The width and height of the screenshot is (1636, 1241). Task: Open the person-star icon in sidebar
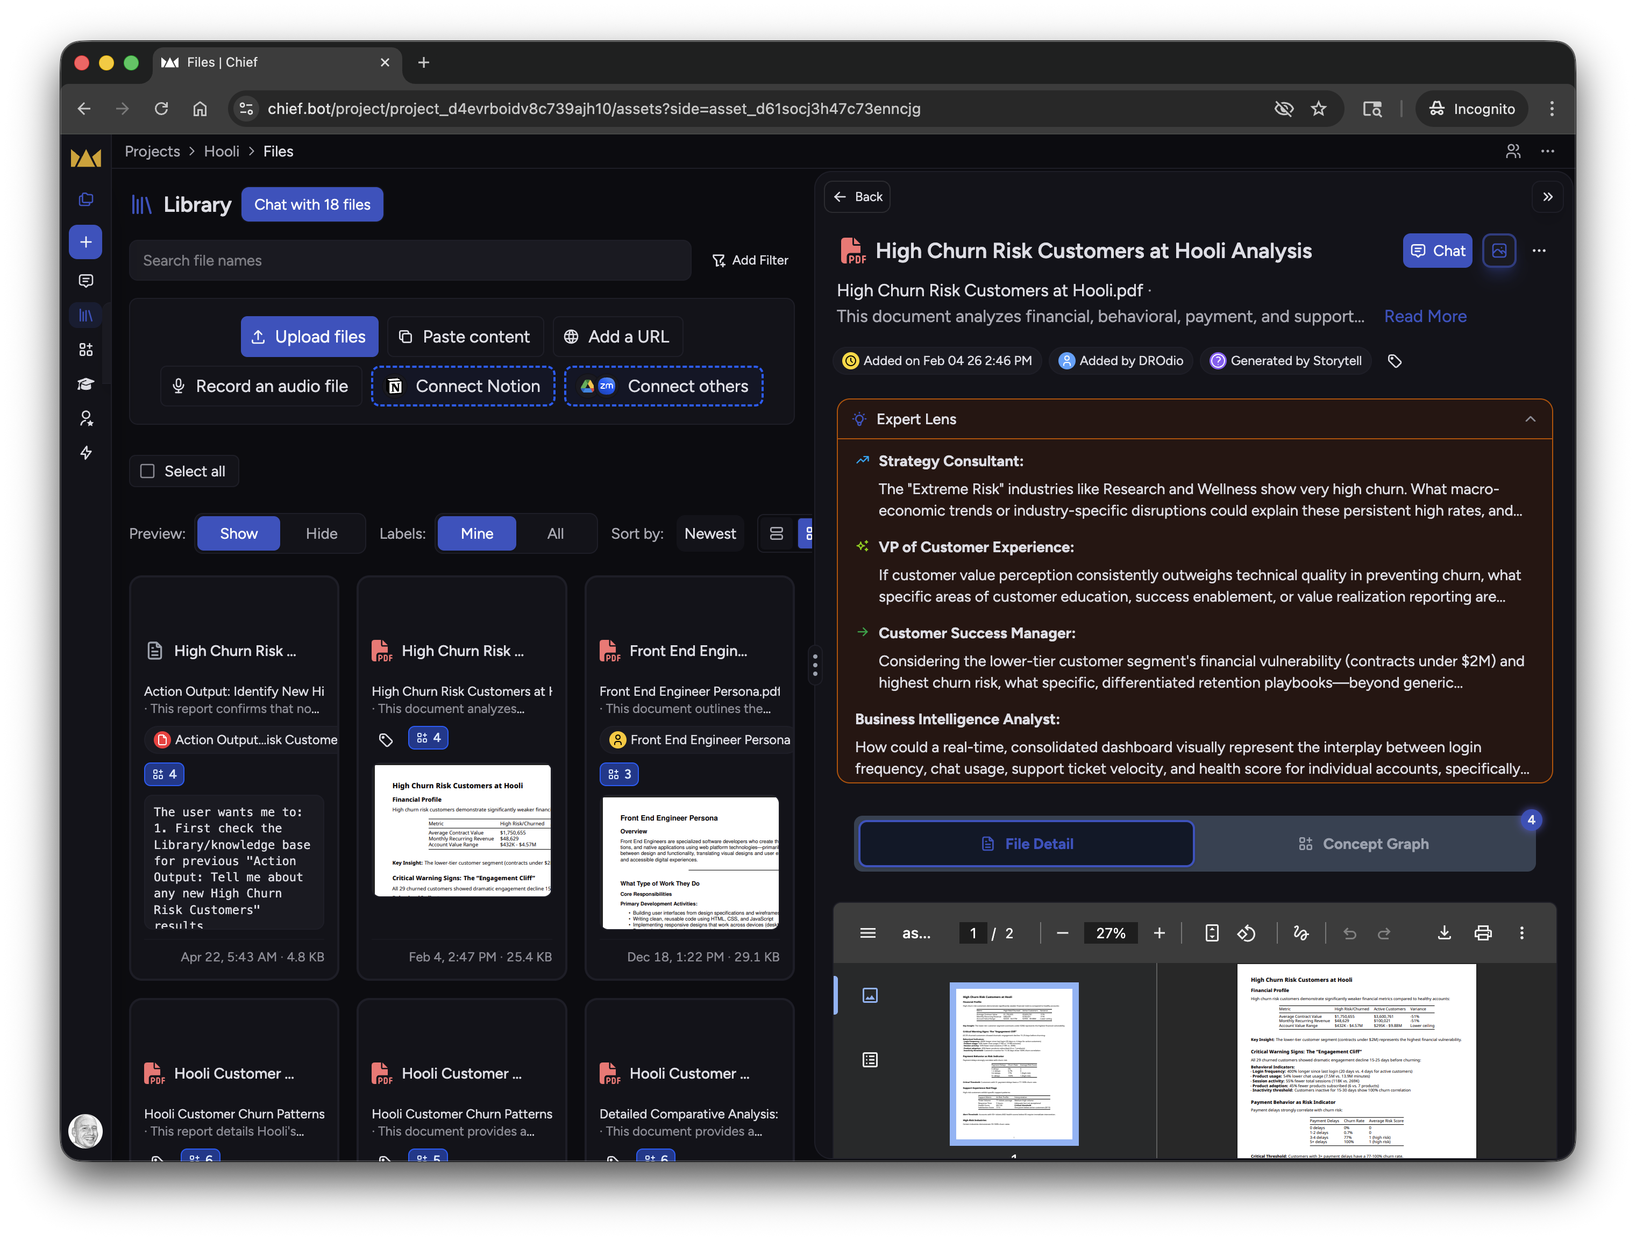point(86,419)
